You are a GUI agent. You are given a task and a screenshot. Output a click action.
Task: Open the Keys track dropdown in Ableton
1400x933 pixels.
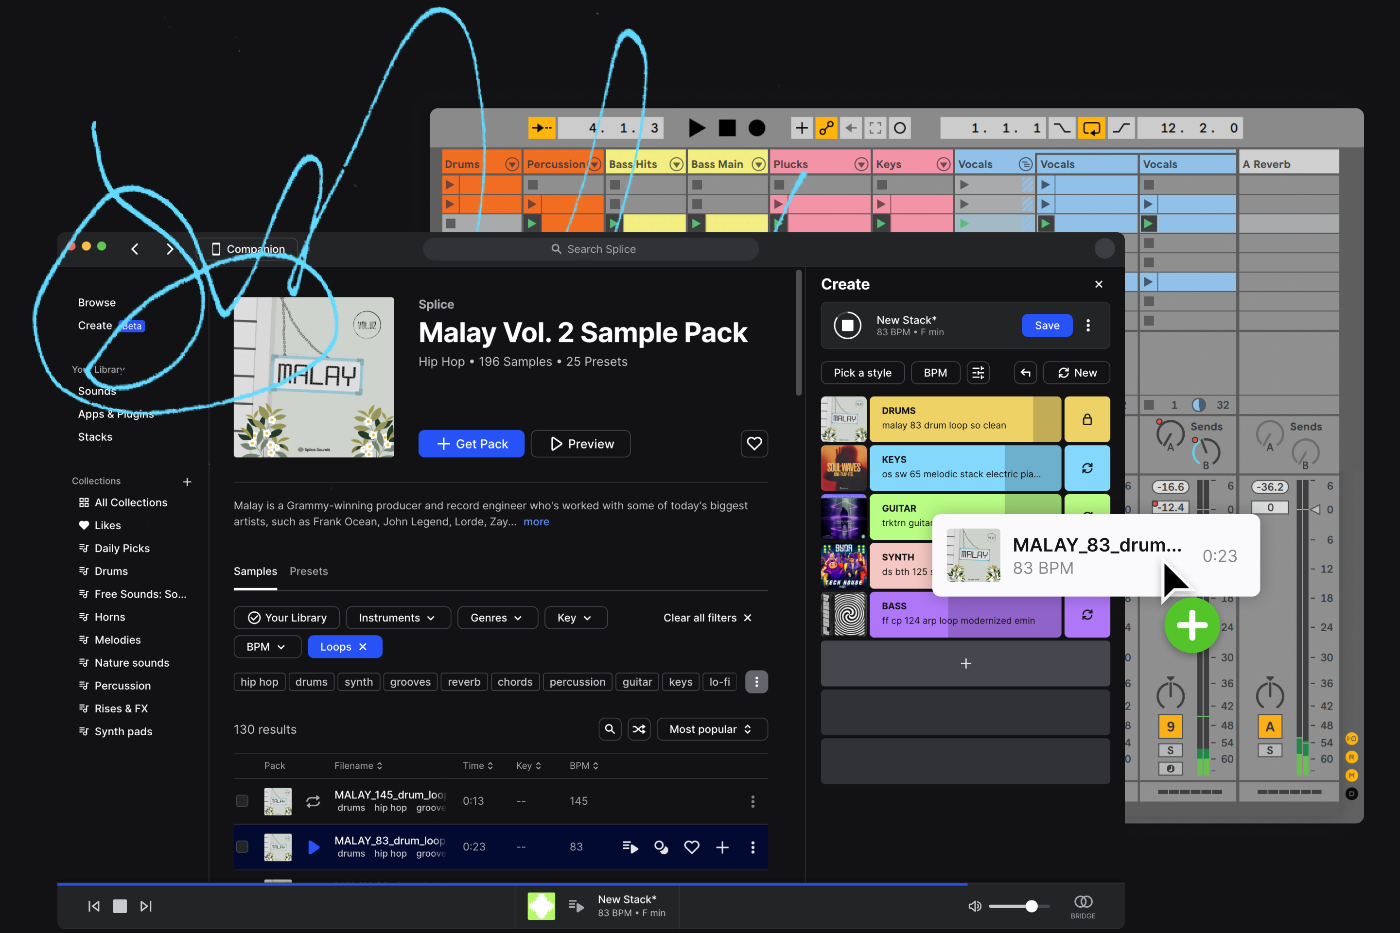click(943, 164)
